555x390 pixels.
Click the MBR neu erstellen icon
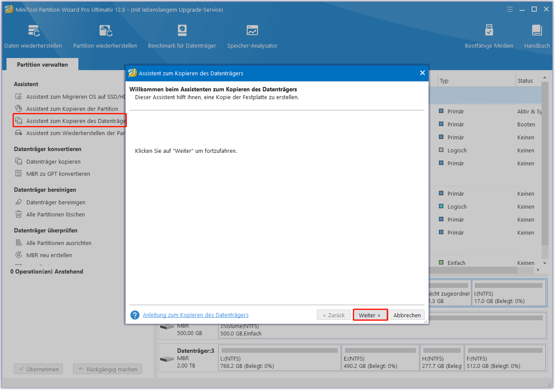(19, 255)
